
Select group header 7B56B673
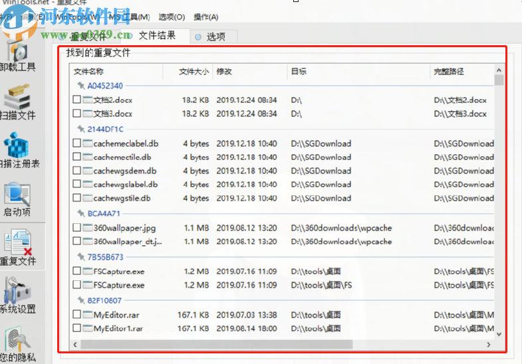pyautogui.click(x=105, y=257)
